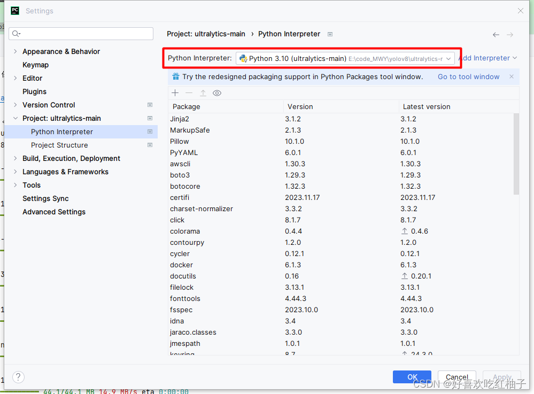Click the Cancel button
The width and height of the screenshot is (534, 394).
pyautogui.click(x=457, y=377)
